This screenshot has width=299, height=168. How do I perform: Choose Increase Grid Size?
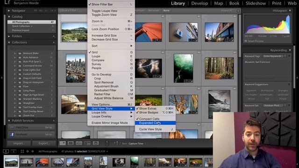pyautogui.click(x=111, y=35)
